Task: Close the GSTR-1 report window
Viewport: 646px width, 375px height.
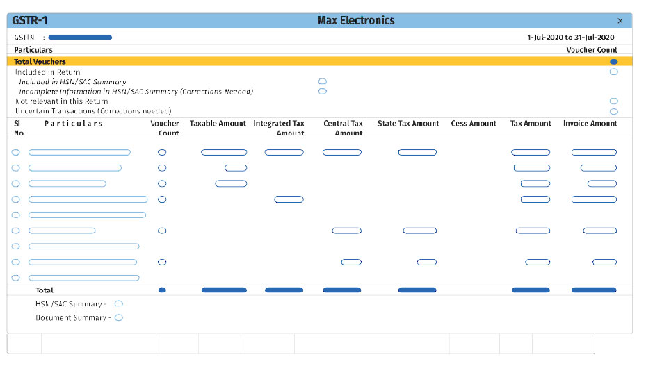Action: pos(620,21)
